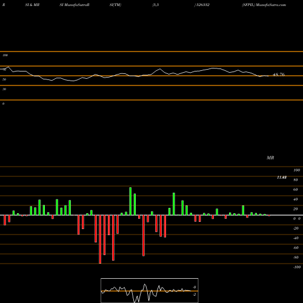
Task: Click the -100 label on MR axis
Action: [x=297, y=267]
